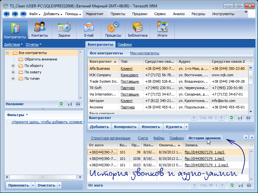Click the Очистить filter button
The height and width of the screenshot is (193, 258).
[46, 185]
